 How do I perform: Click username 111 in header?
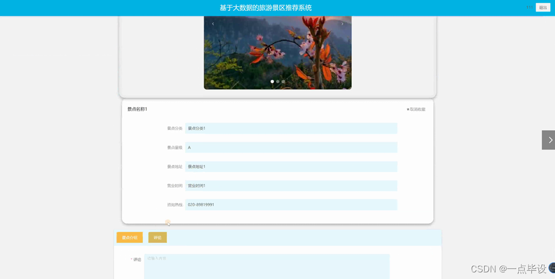point(530,7)
